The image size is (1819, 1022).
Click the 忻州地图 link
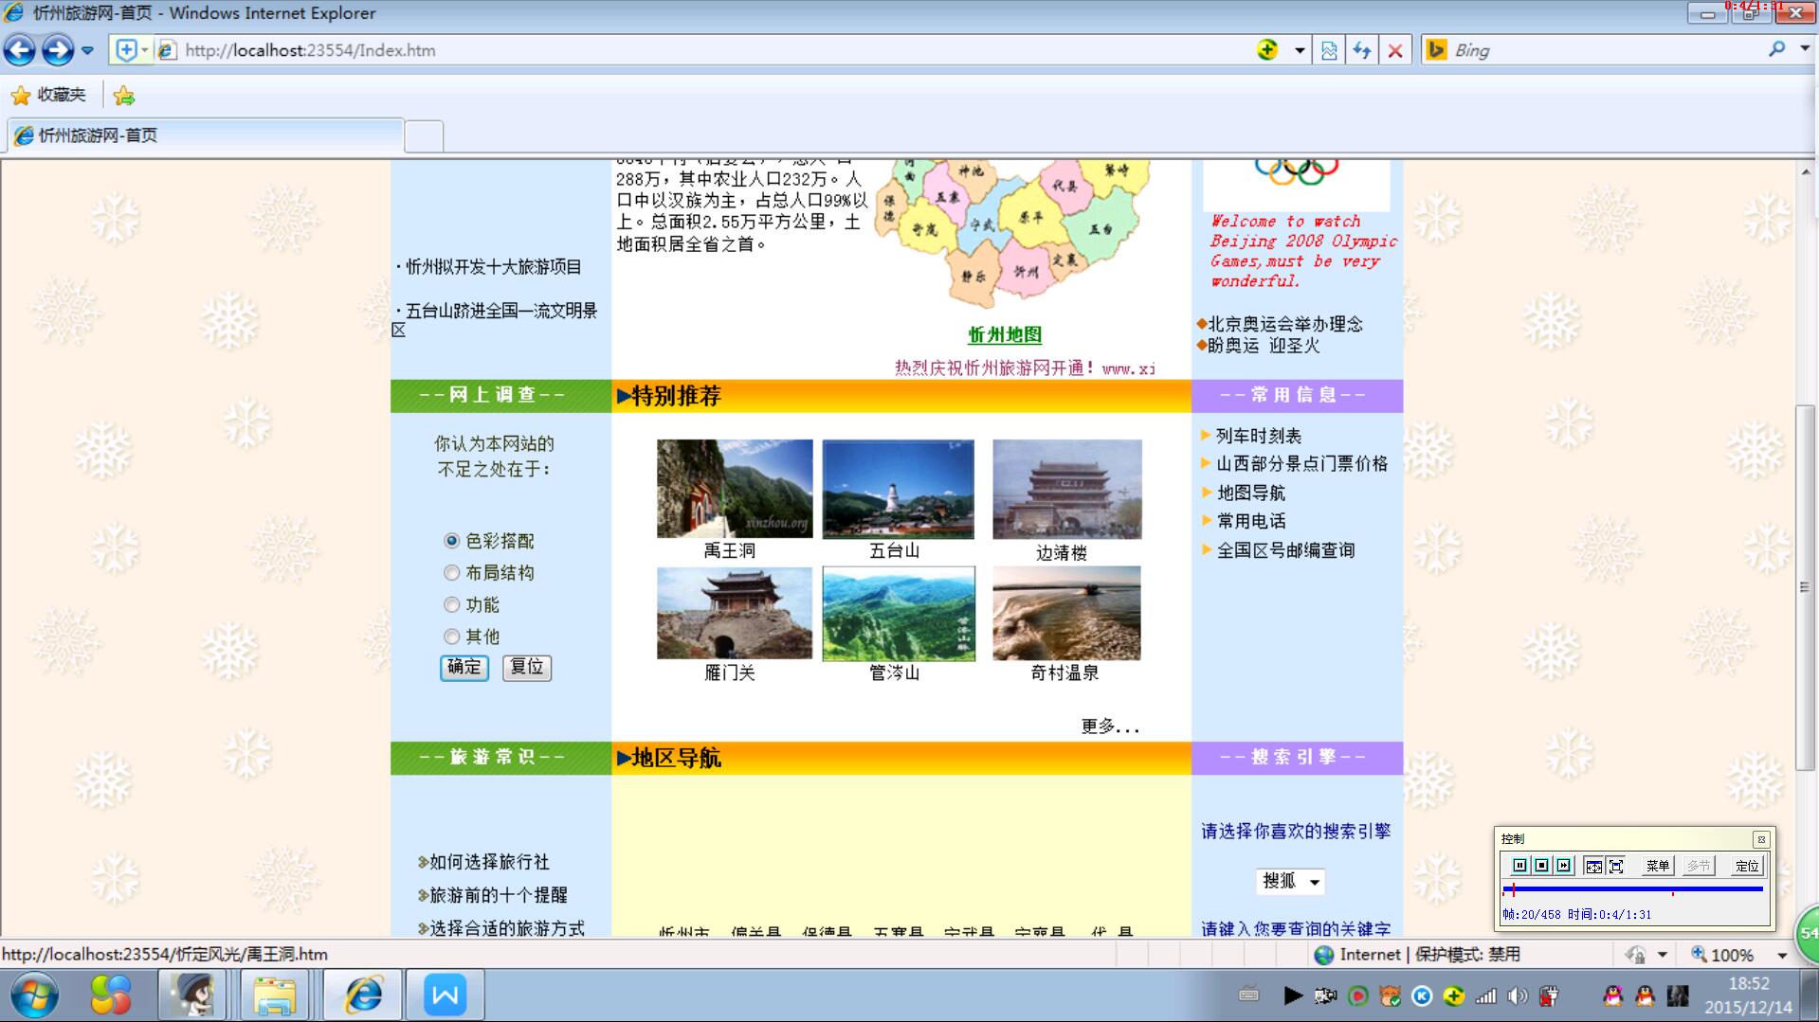pos(1005,335)
